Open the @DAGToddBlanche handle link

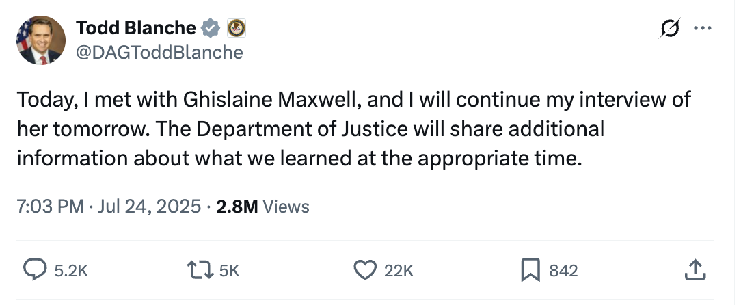pos(159,52)
